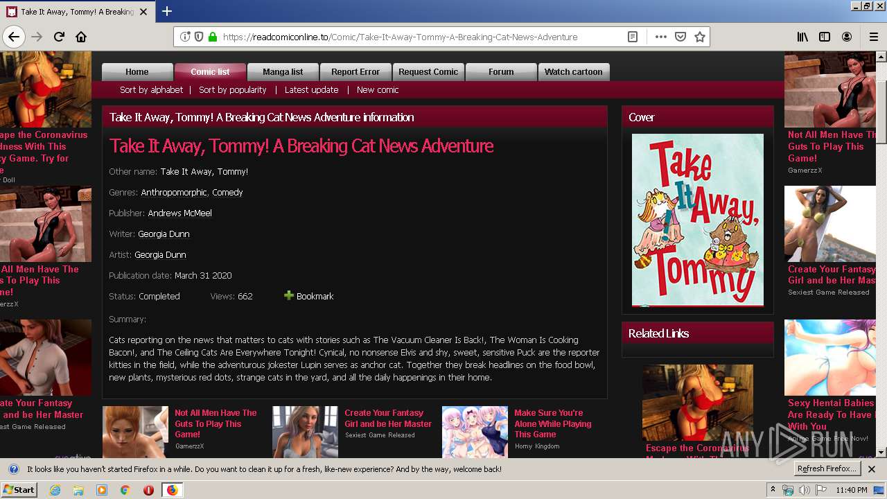
Task: Open Internet Explorer from the taskbar
Action: tap(55, 490)
